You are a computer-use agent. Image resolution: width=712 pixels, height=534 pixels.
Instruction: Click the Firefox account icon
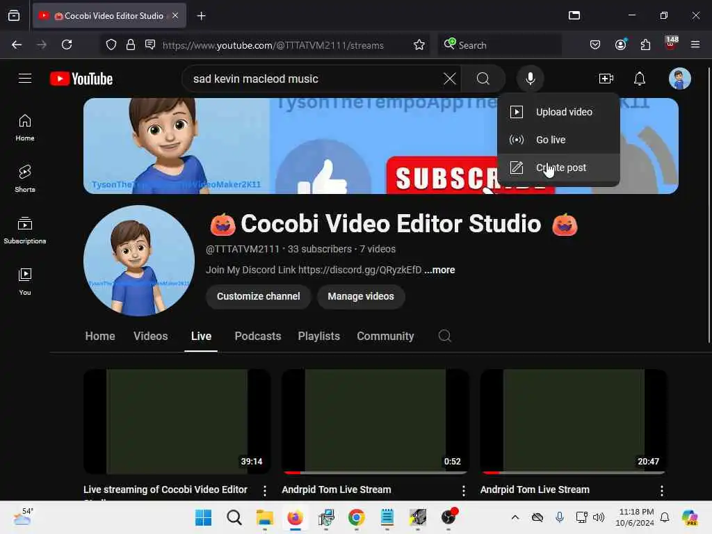pyautogui.click(x=620, y=44)
